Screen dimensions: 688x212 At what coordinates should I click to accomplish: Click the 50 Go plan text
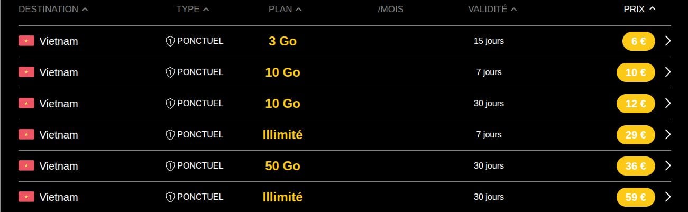pos(282,166)
